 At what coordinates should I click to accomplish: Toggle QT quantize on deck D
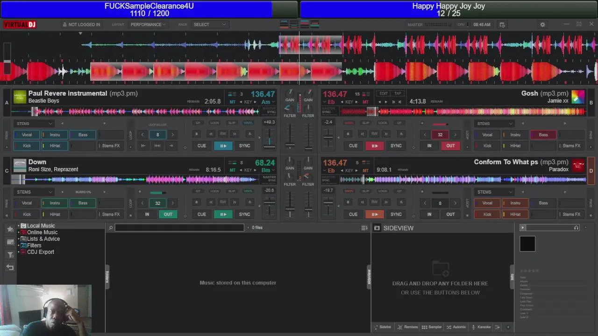[x=399, y=191]
